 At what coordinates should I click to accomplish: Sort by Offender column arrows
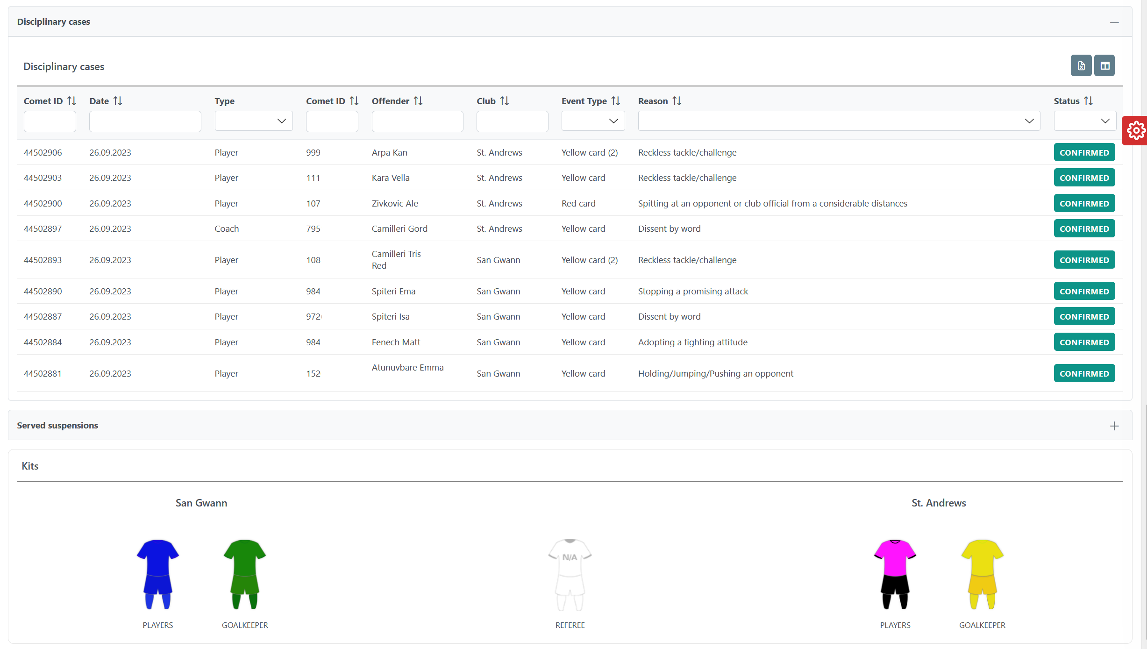pyautogui.click(x=418, y=101)
